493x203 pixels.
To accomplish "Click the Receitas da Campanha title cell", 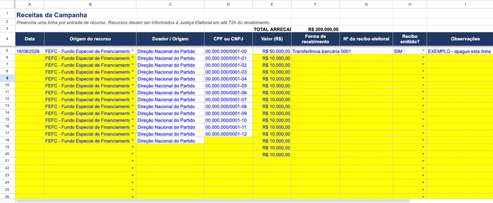I will pos(52,15).
